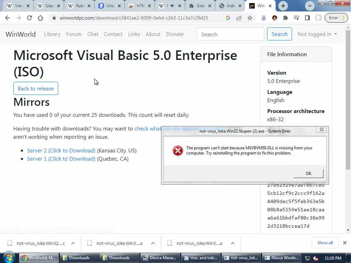351x263 pixels.
Task: Switch to the User Wikipedia tab
Action: 49,6
